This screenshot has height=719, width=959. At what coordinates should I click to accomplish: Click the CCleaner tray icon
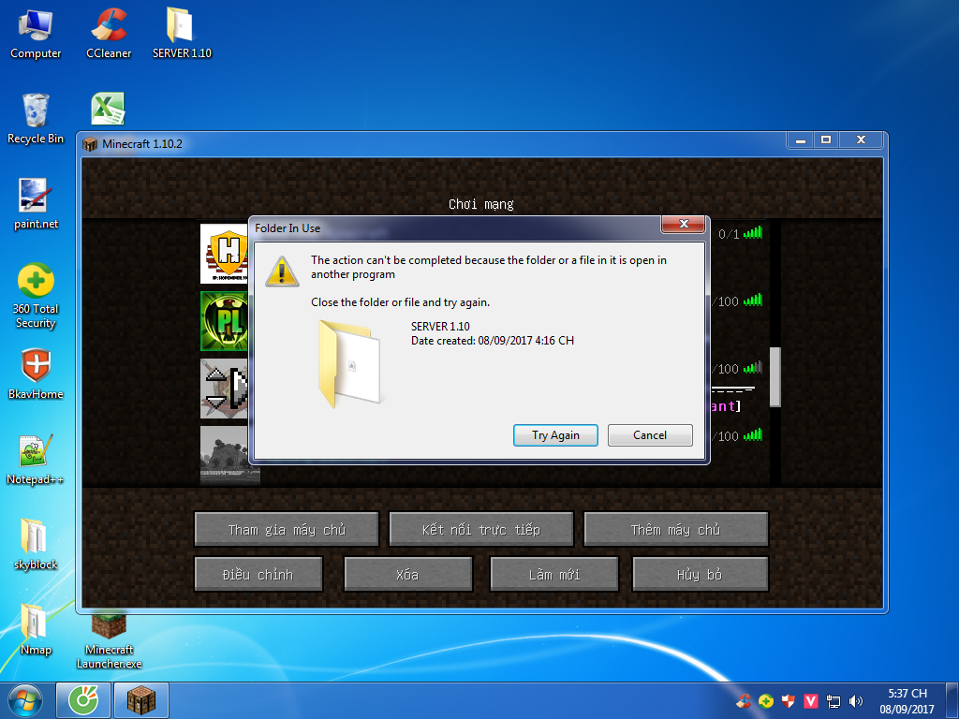click(x=744, y=701)
